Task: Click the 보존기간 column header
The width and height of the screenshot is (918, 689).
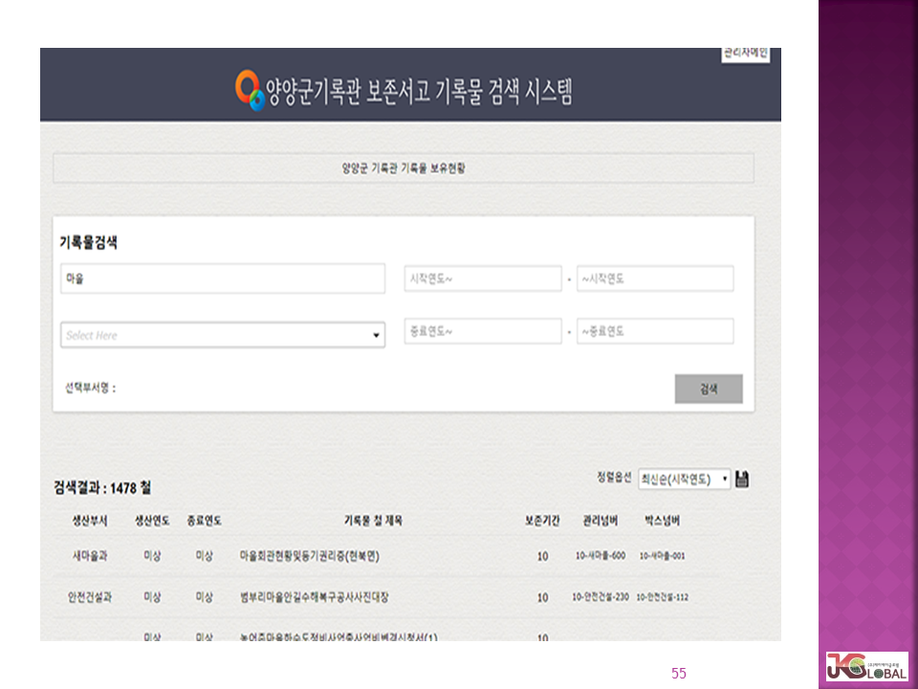Action: coord(542,521)
